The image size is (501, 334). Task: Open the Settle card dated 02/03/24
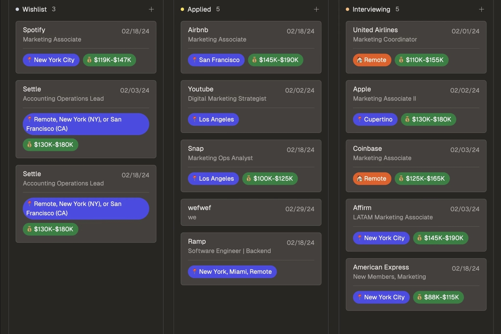click(x=86, y=119)
